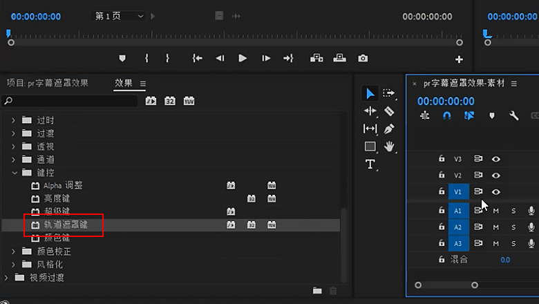Viewport: 539px width, 304px height.
Task: Select the Pen tool
Action: pos(389,129)
